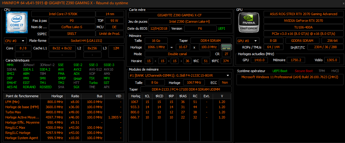Click the tRFC value 374

226,61
